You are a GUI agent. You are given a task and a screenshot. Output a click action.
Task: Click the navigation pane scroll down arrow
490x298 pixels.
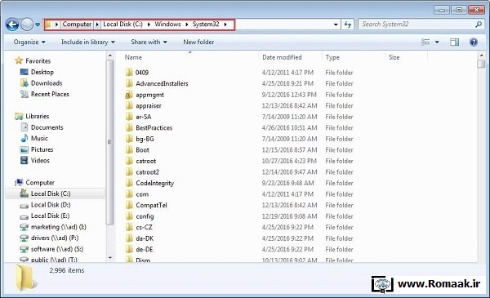(x=110, y=258)
